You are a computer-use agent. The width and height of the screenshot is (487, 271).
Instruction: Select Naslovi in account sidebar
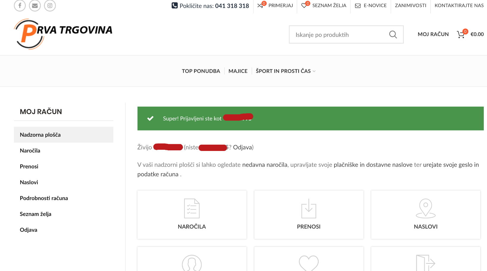64,182
